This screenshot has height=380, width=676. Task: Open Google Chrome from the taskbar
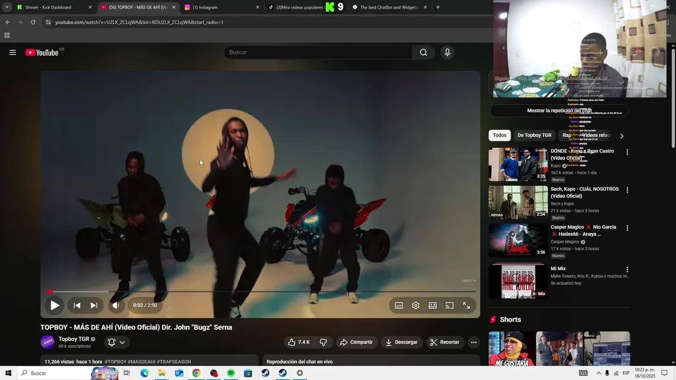pos(196,373)
